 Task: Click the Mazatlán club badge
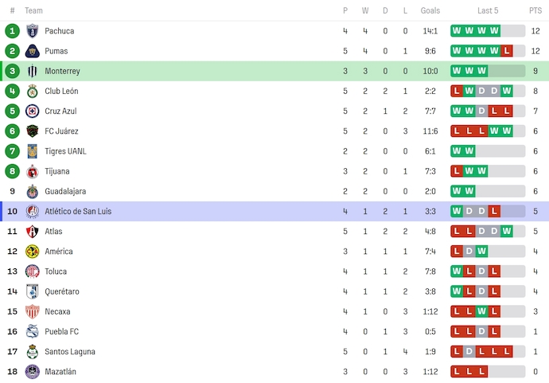tap(33, 372)
